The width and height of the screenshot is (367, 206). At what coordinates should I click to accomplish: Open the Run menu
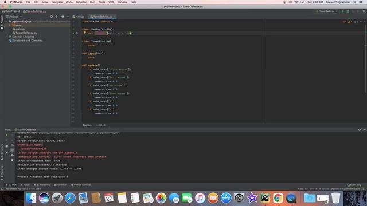tap(92, 2)
